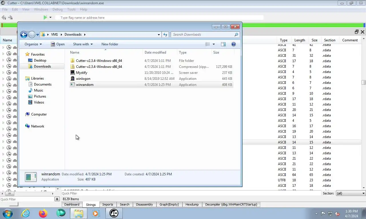Clear Cutter's functions quick filter X button
The height and width of the screenshot is (219, 366).
point(57,199)
